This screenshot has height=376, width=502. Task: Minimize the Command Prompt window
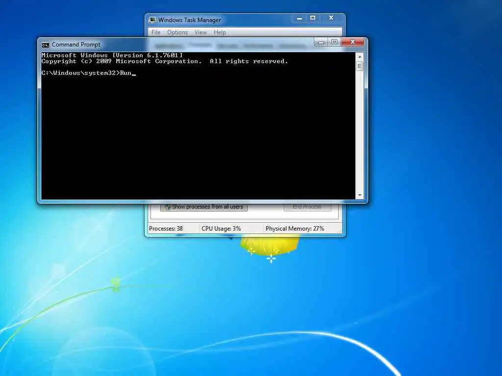[321, 42]
